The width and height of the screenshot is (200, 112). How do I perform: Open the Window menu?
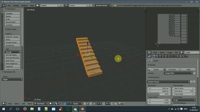(x=24, y=6)
